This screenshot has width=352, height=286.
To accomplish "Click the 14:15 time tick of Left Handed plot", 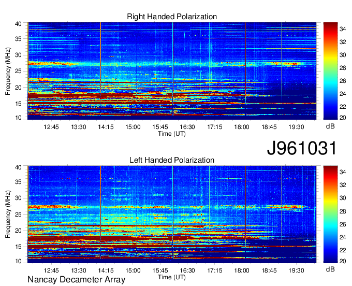I will (x=106, y=270).
